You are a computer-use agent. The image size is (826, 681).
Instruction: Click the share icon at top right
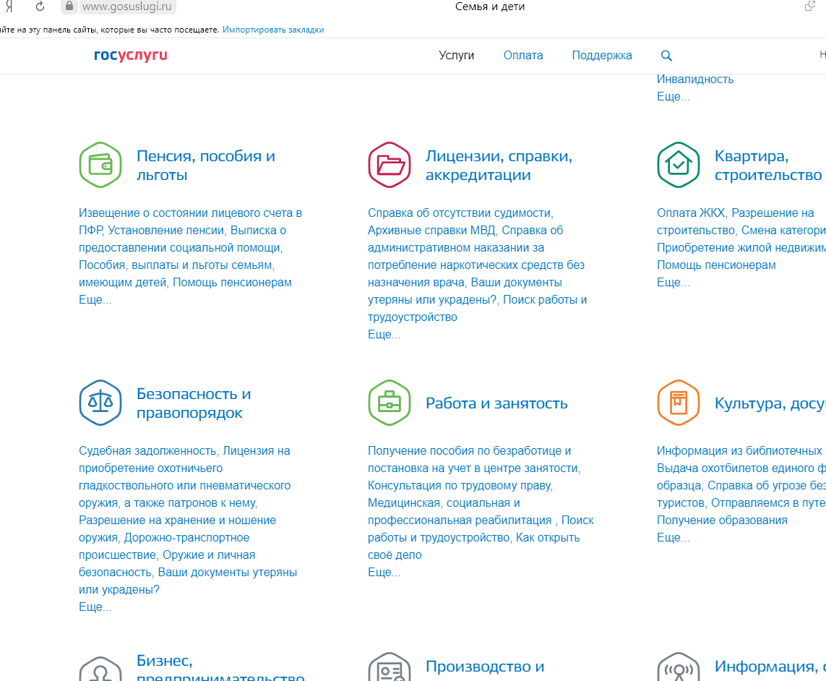[x=810, y=7]
